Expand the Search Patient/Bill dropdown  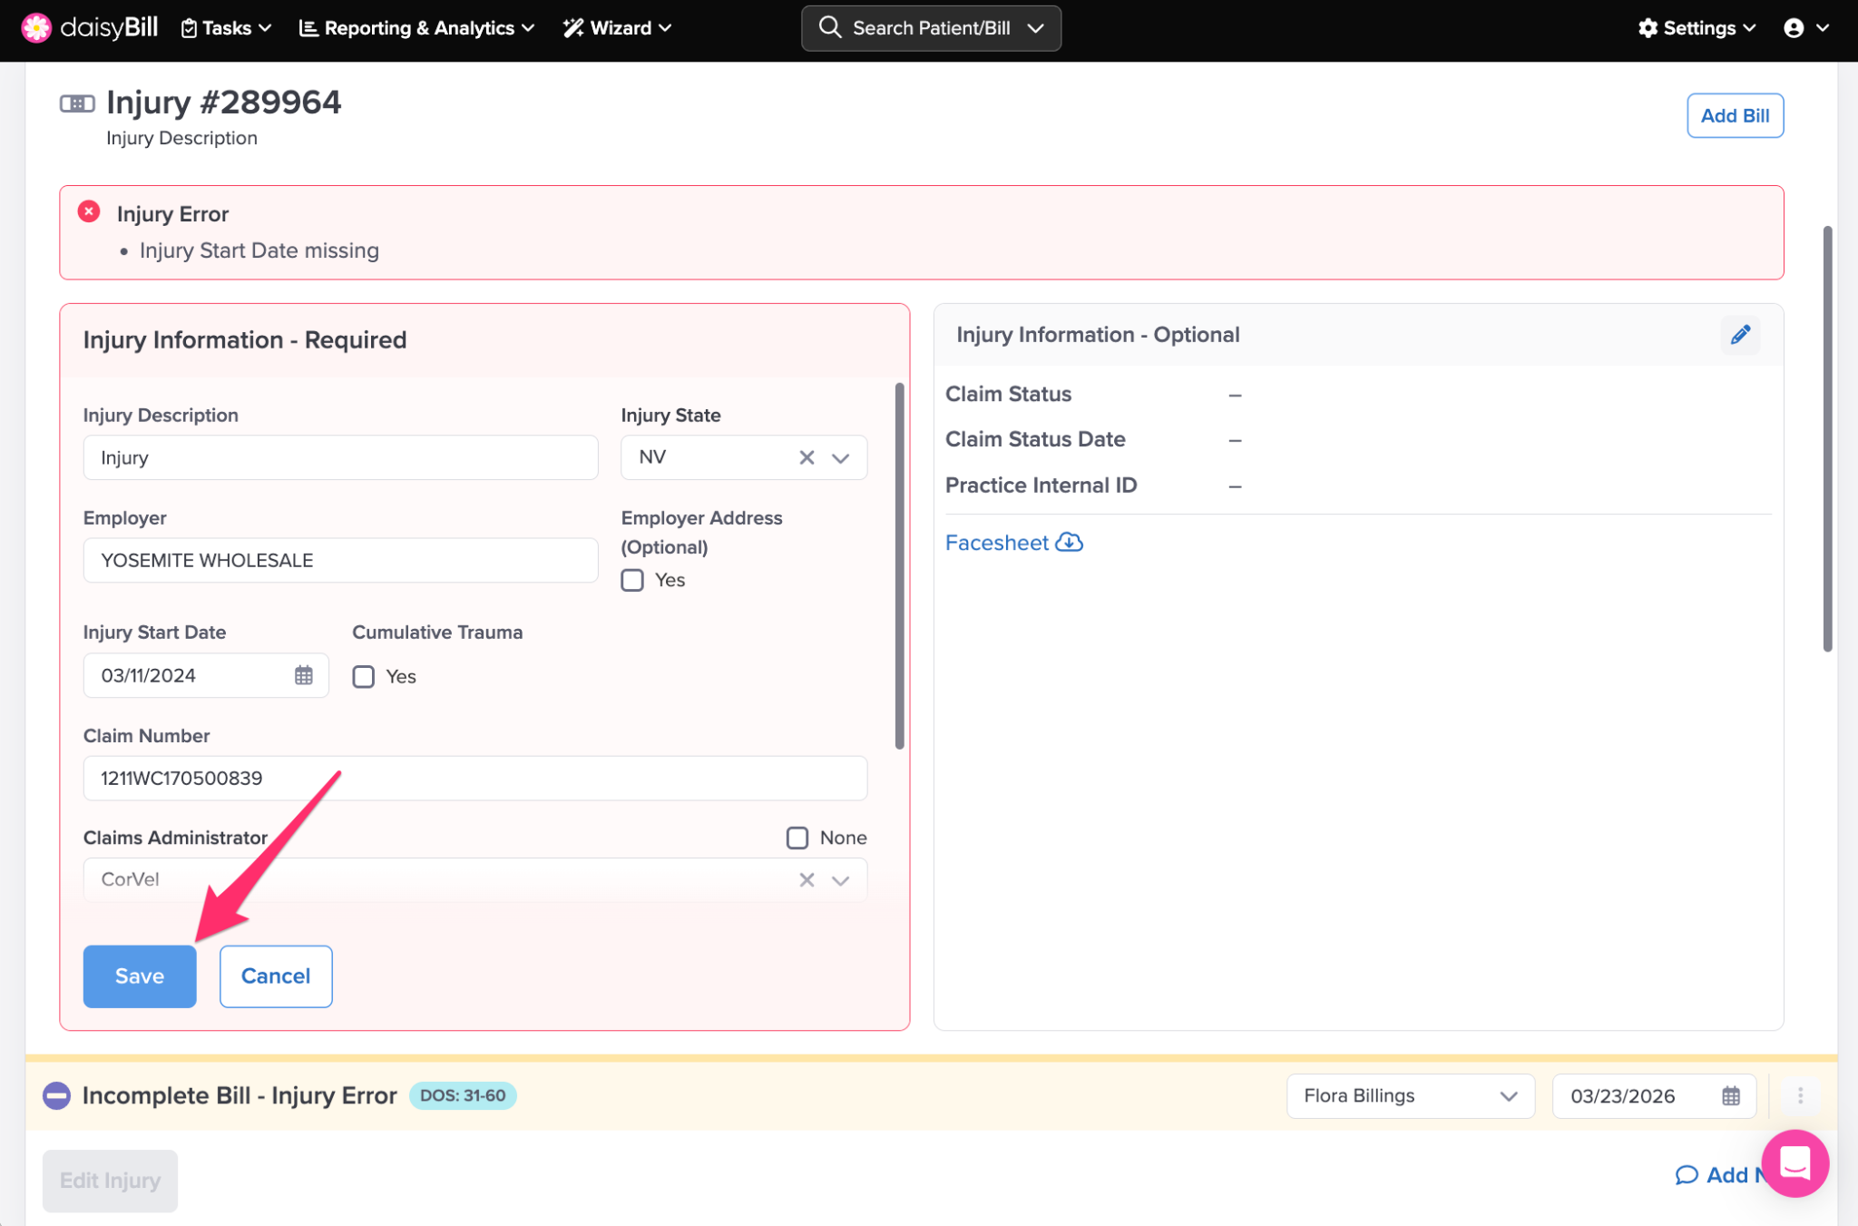[1035, 28]
